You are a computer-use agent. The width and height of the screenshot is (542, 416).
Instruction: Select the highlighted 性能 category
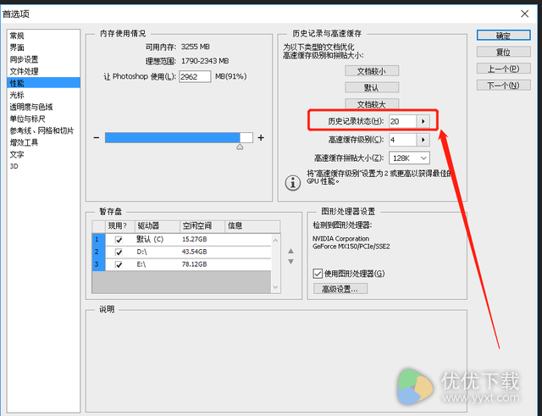pos(43,83)
